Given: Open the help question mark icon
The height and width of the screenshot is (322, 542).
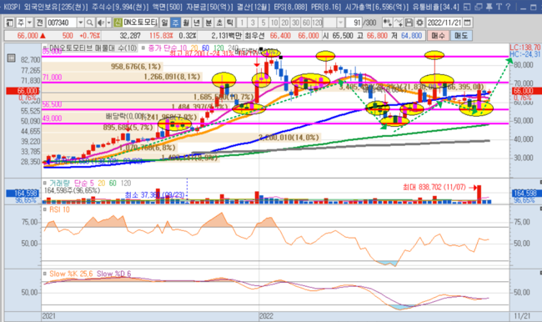Looking at the screenshot, I should (508, 7).
